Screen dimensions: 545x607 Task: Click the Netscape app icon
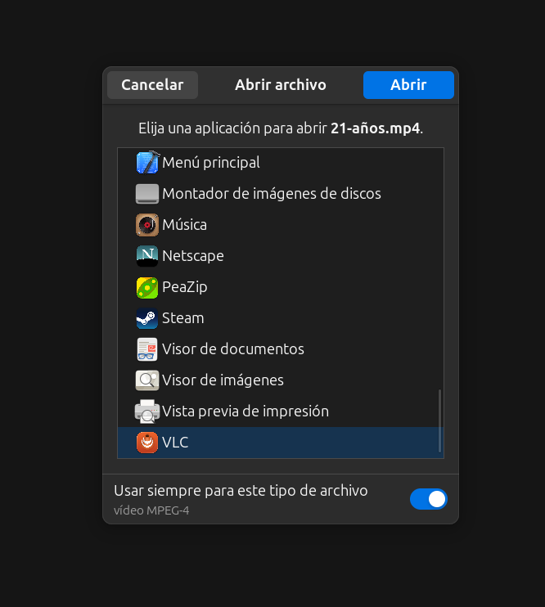(x=147, y=256)
